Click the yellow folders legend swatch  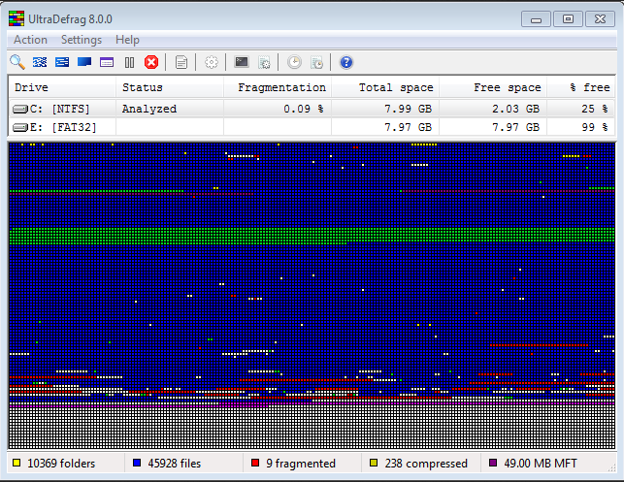click(x=16, y=463)
